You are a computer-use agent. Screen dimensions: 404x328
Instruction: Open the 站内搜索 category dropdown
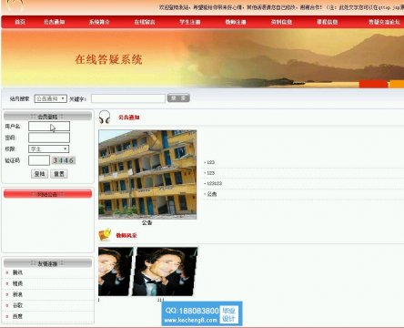50,98
